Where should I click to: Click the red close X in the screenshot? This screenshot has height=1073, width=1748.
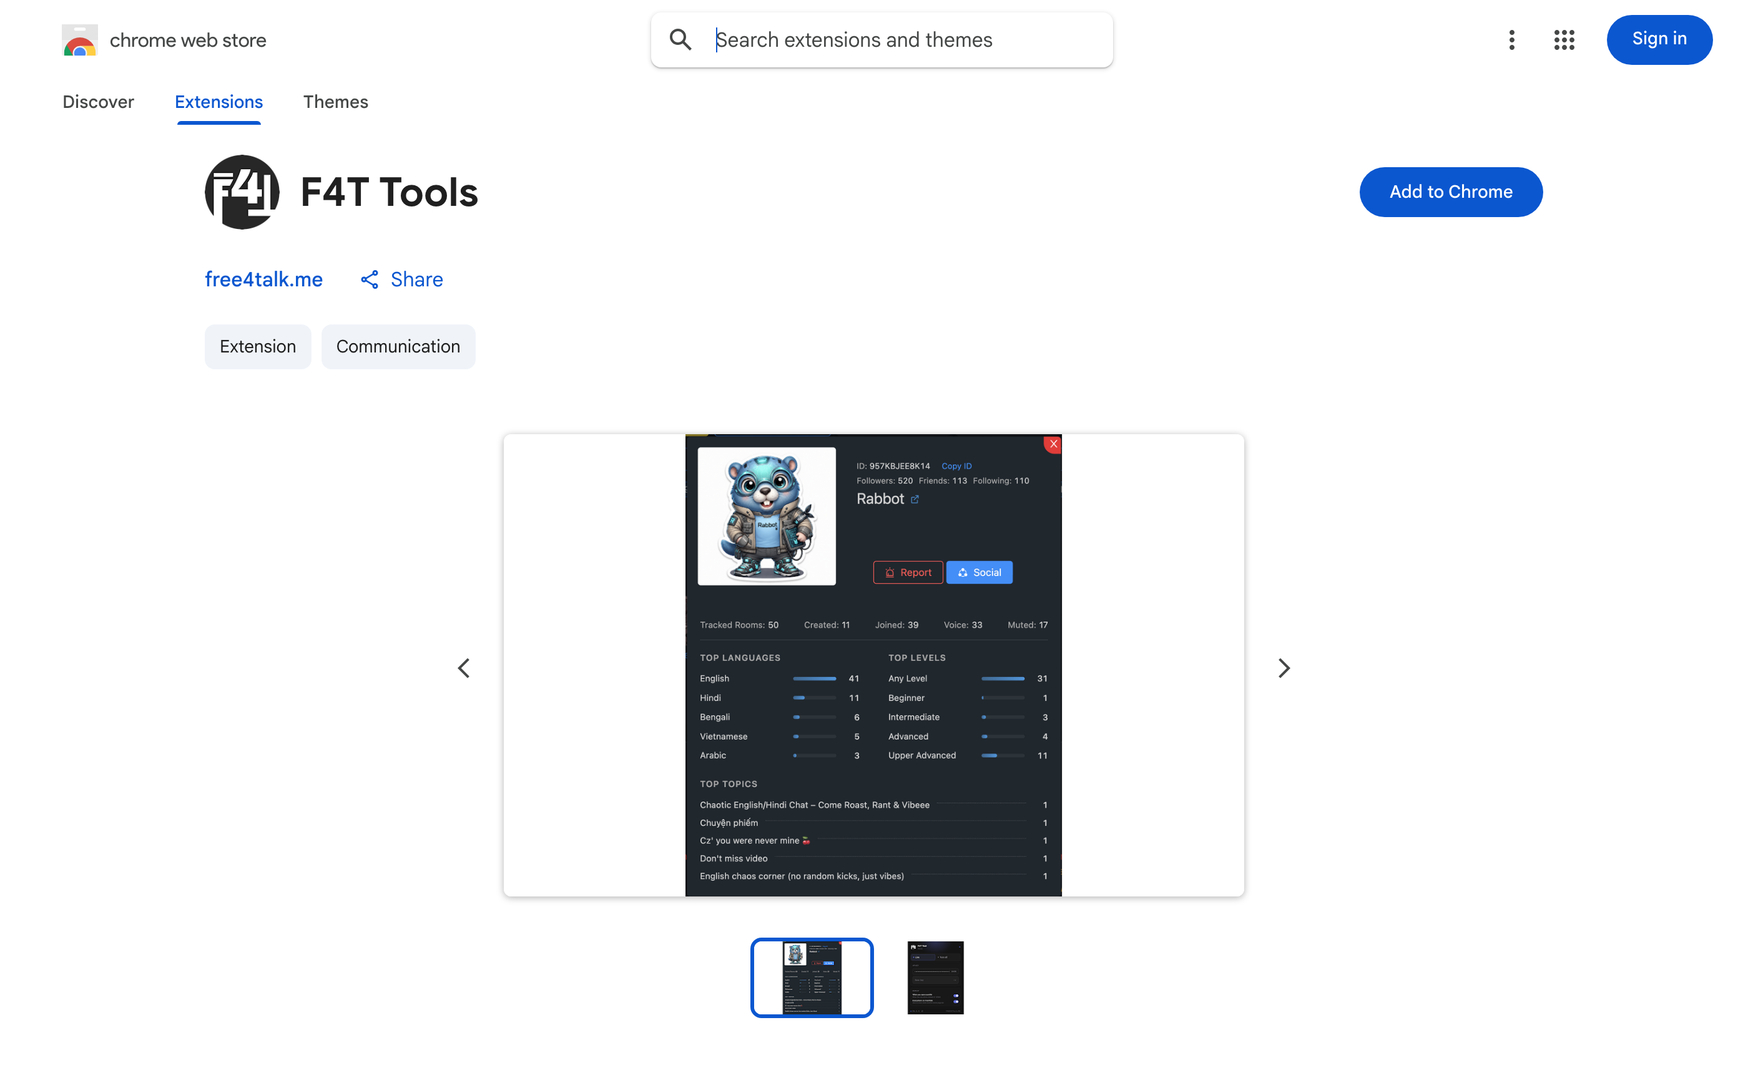point(1053,444)
